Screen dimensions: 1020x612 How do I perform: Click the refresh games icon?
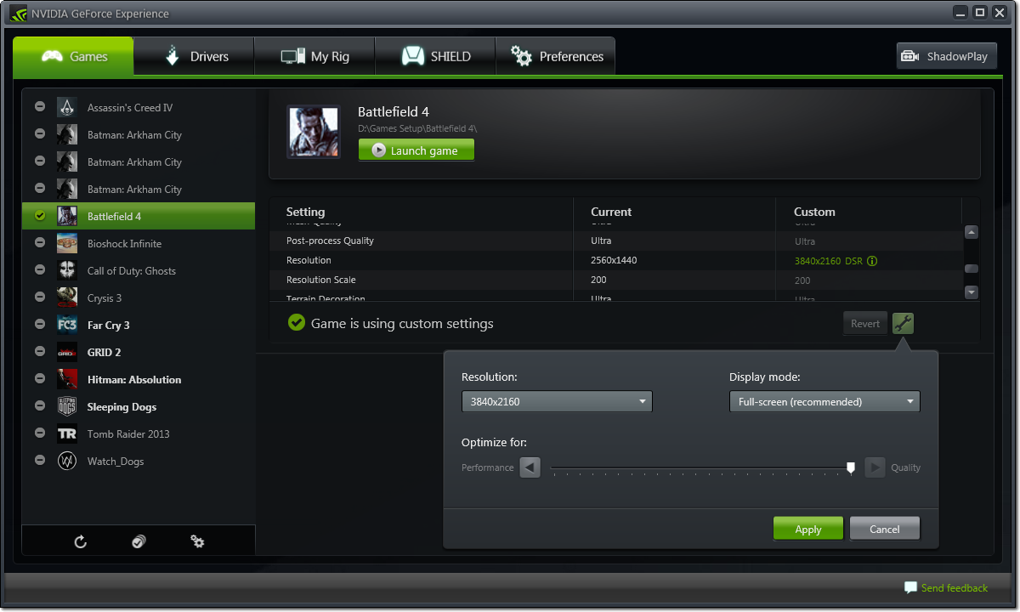click(x=81, y=541)
